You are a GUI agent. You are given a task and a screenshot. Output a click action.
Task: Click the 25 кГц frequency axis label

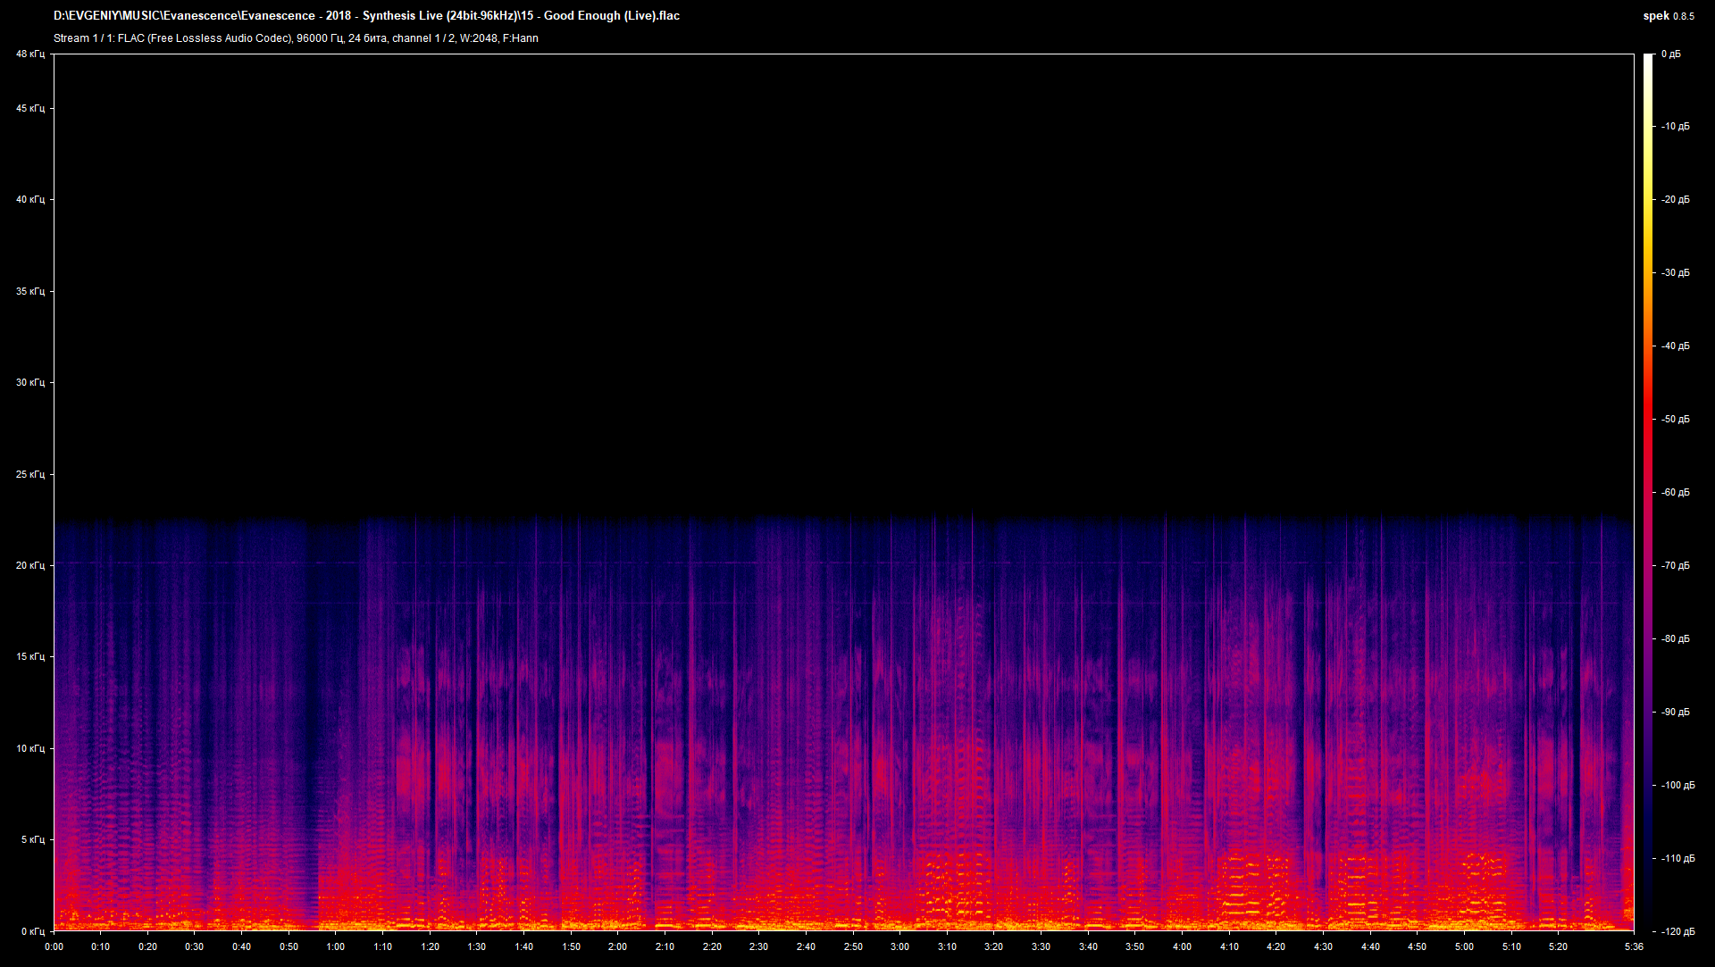coord(29,474)
